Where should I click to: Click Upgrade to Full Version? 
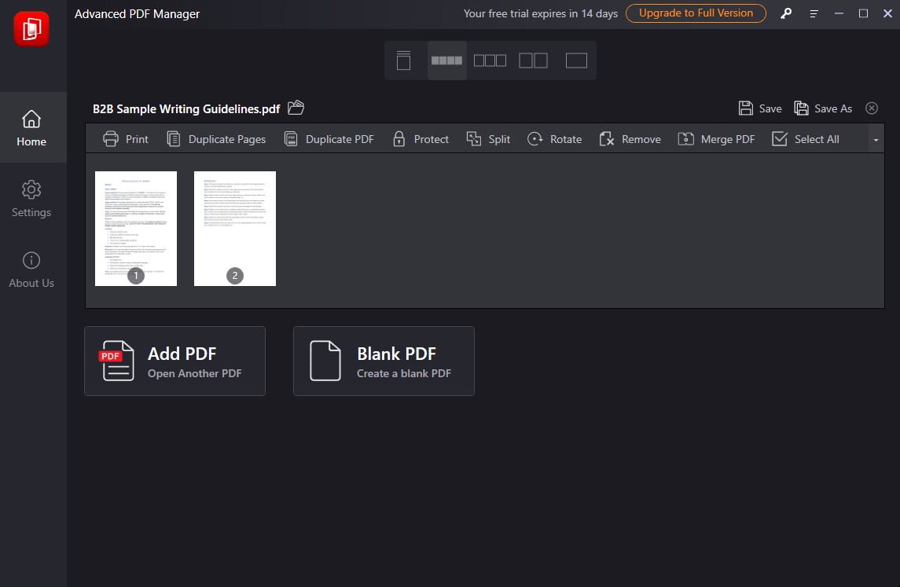[696, 13]
